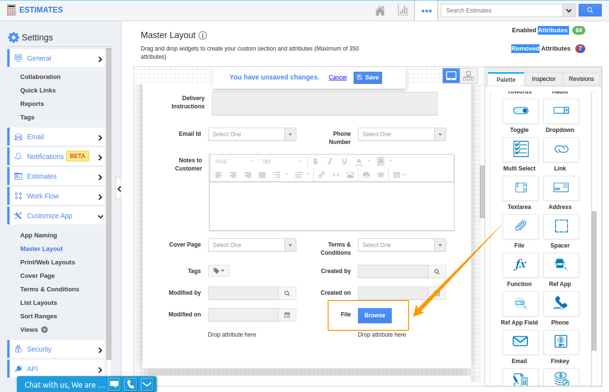Viewport: 609px width, 392px height.
Task: Select the File paperclip widget in palette
Action: 520,227
